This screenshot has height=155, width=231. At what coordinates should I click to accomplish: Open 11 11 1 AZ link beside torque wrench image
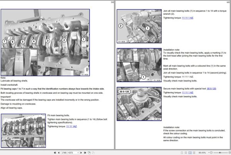click(x=187, y=18)
